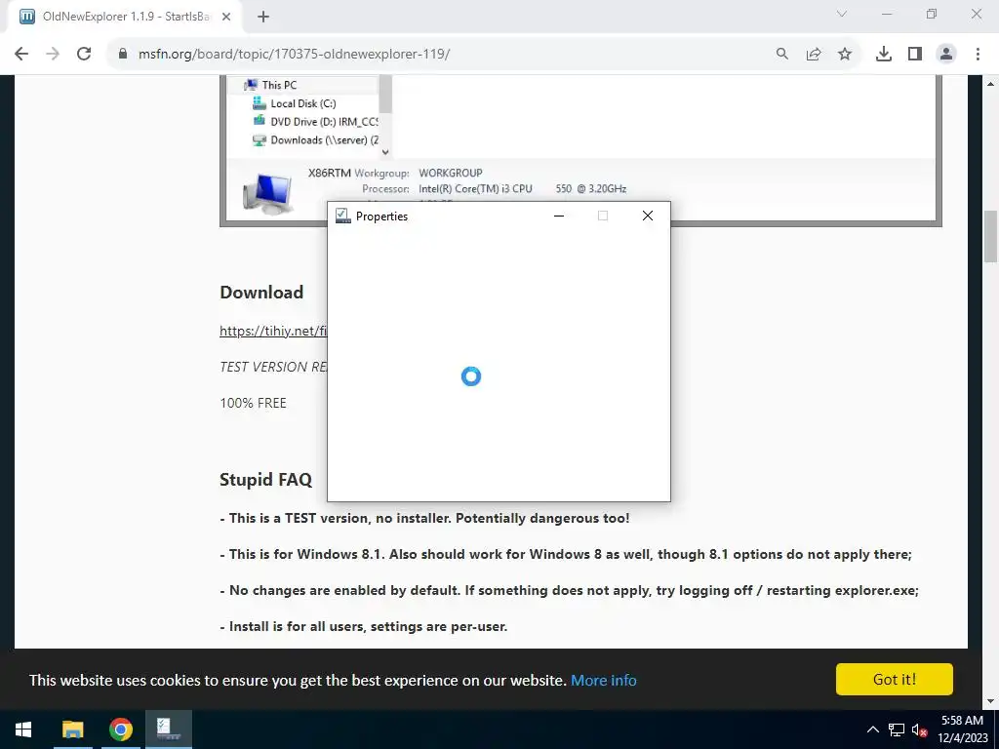This screenshot has width=999, height=749.
Task: Click the address bar URL
Action: pyautogui.click(x=295, y=55)
